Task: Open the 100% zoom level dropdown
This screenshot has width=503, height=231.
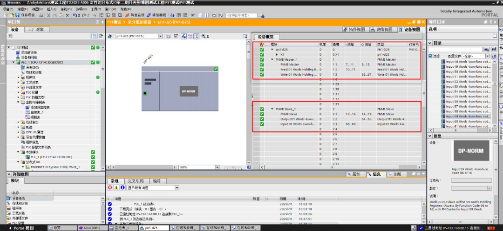Action: click(x=218, y=167)
